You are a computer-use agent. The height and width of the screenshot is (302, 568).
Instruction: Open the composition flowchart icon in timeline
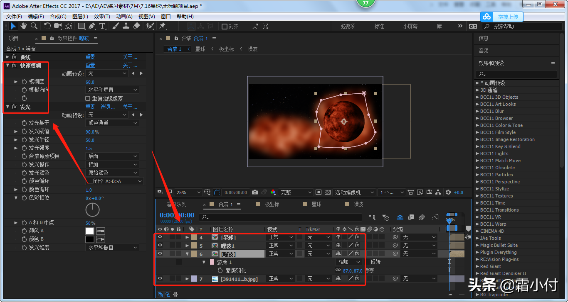tap(372, 217)
